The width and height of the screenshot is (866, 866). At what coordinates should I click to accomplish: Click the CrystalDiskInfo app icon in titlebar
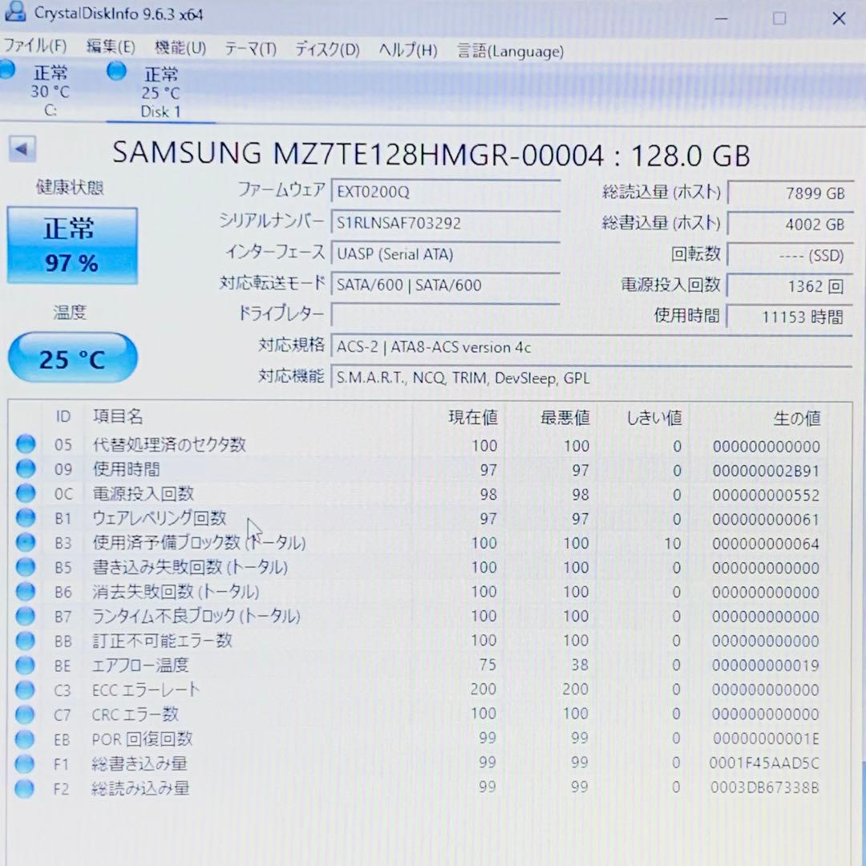[14, 13]
